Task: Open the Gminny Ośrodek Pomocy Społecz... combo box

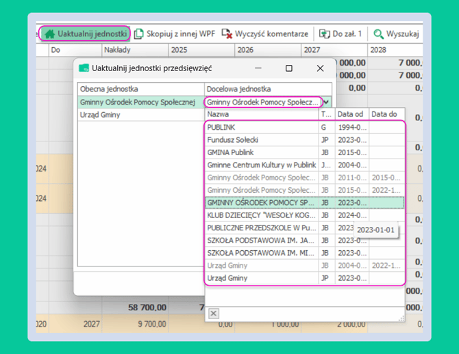Action: coord(263,103)
